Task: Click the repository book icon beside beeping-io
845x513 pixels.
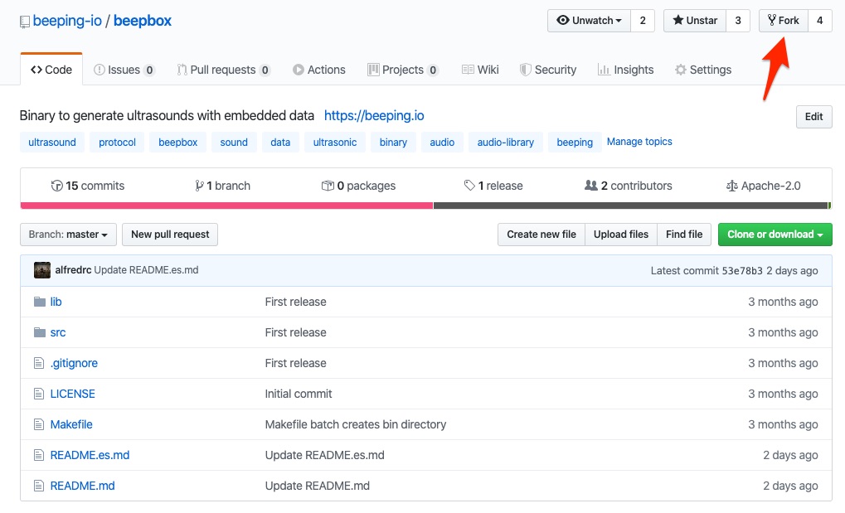Action: coord(25,22)
